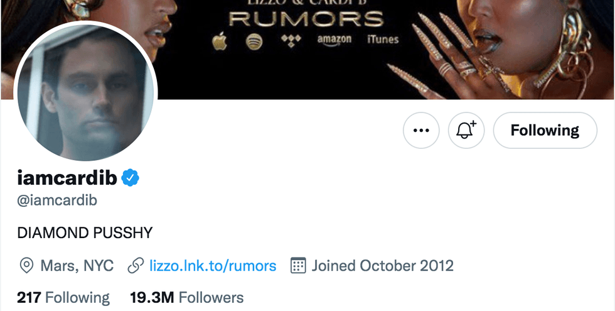Image resolution: width=615 pixels, height=311 pixels.
Task: Turn on notifications with the bell icon
Action: coord(466,131)
